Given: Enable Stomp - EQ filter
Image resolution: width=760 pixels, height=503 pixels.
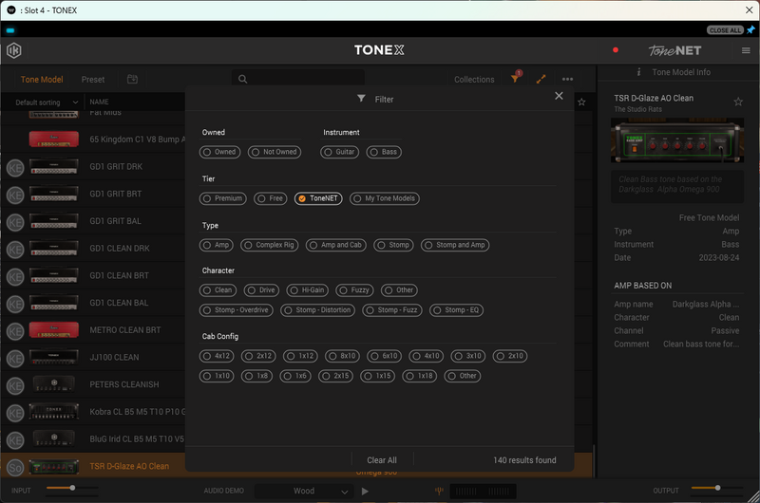Looking at the screenshot, I should click(457, 309).
